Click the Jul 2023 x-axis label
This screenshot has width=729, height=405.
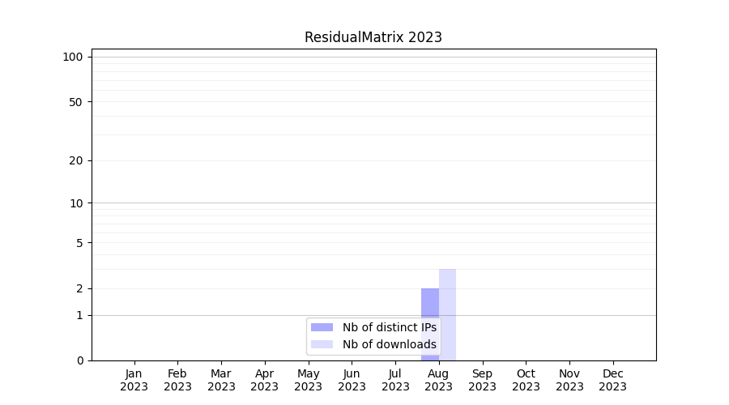395,380
